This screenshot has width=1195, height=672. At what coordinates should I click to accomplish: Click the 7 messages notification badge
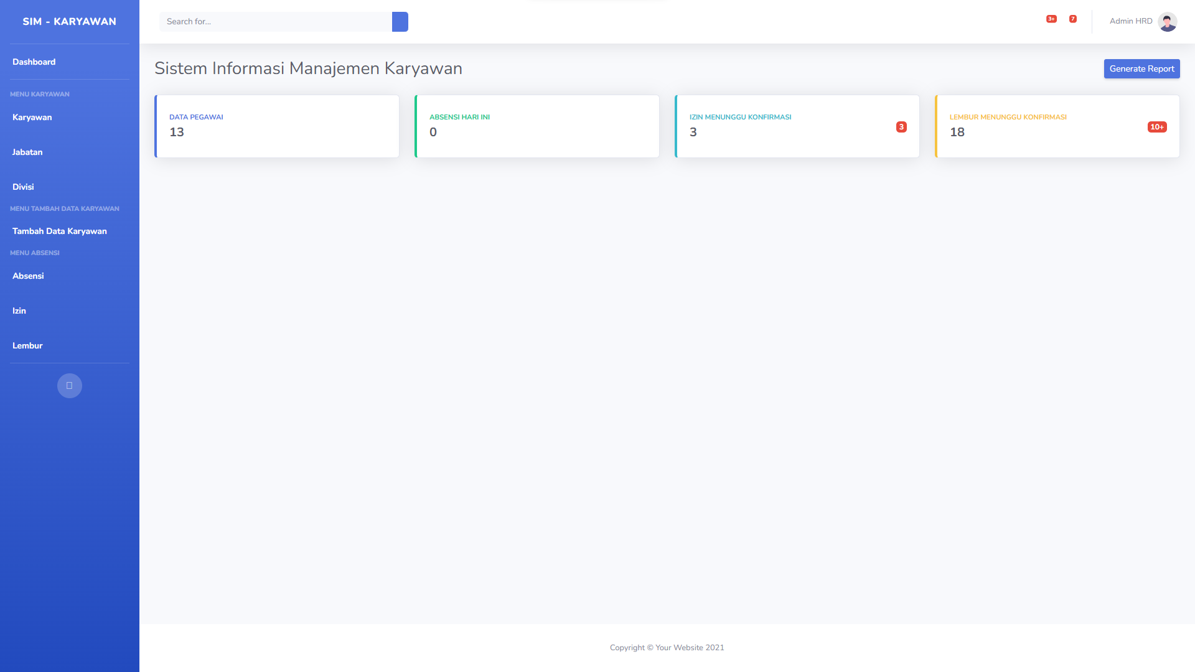(x=1073, y=19)
